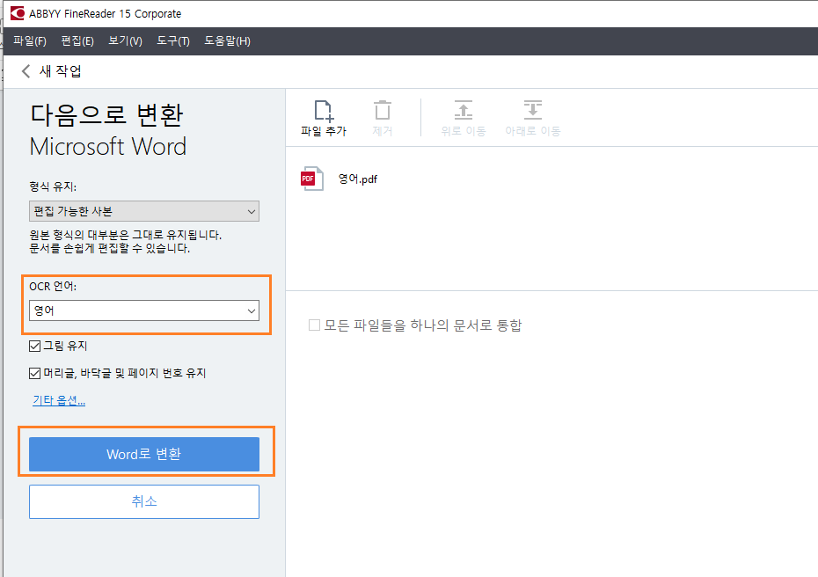Open the View (보기) menu
This screenshot has height=577, width=818.
[125, 40]
